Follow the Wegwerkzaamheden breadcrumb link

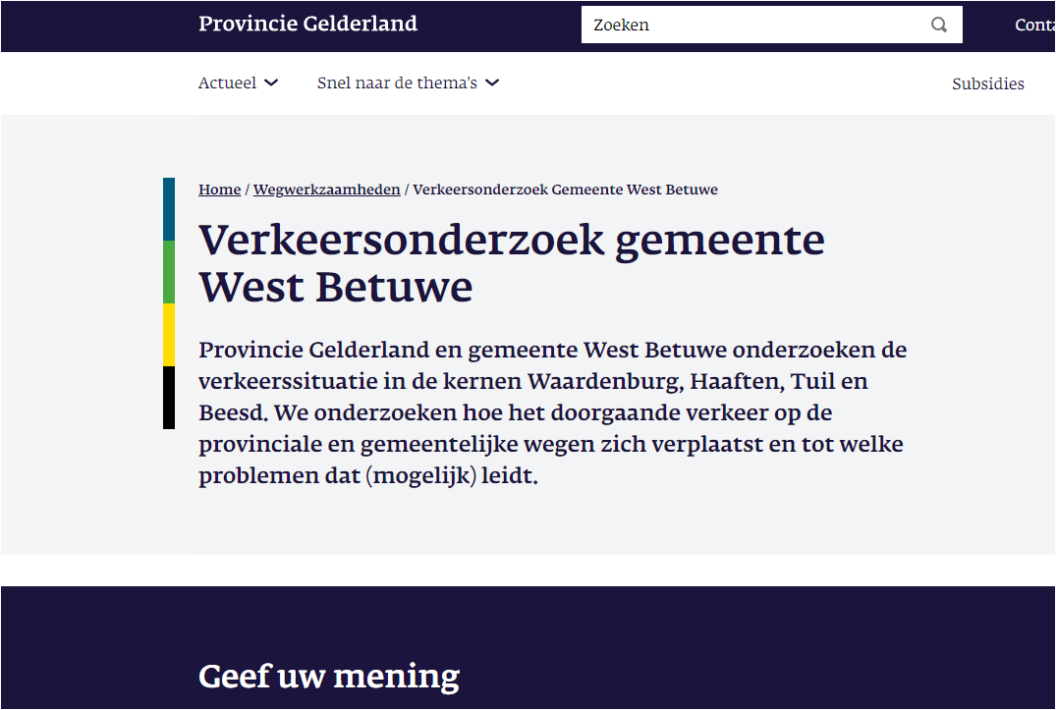tap(327, 190)
